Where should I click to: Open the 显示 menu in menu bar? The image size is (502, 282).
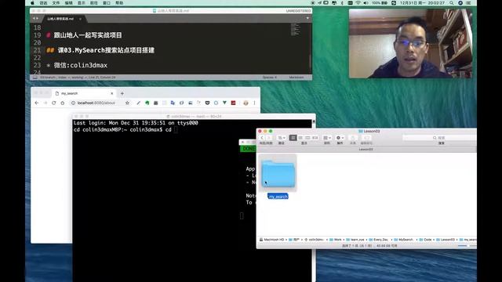coord(82,3)
